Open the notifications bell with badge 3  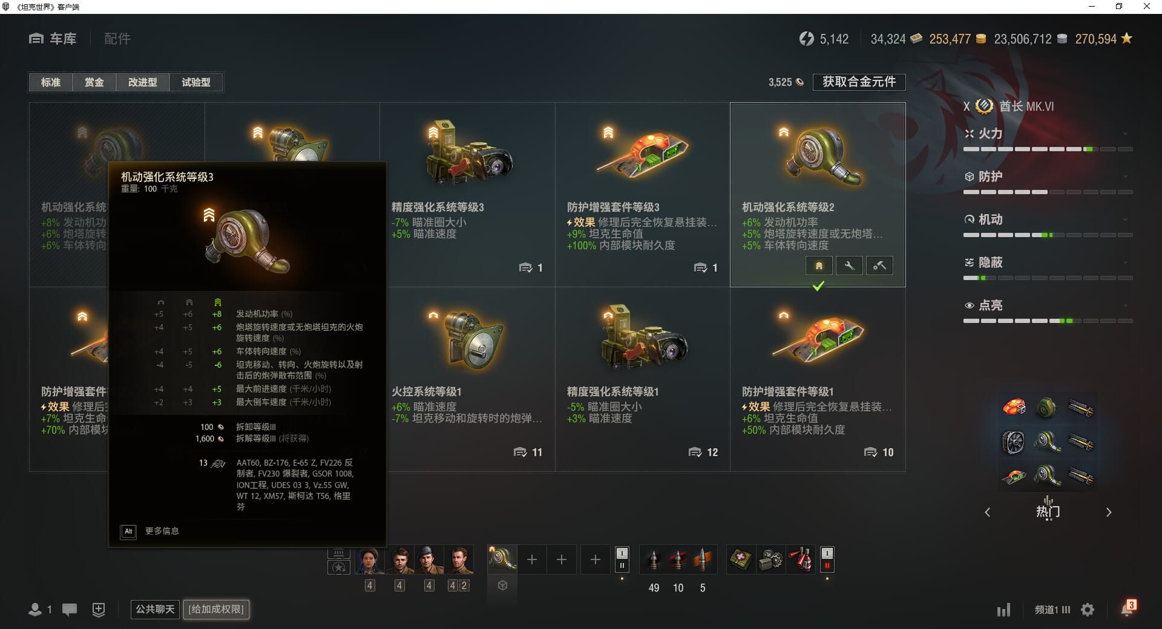(1128, 608)
